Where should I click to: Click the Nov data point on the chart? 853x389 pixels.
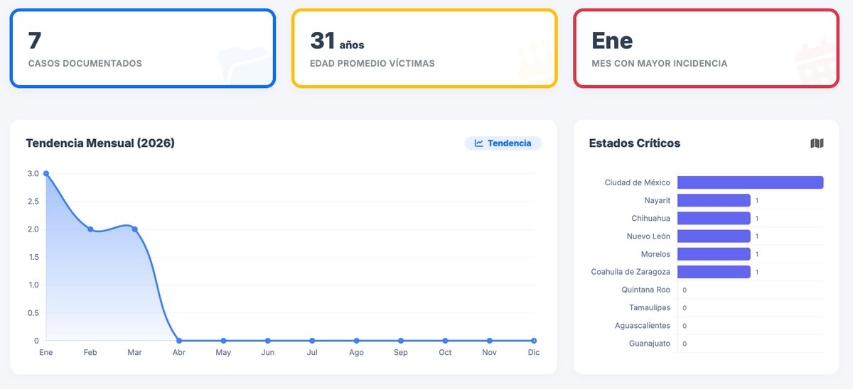click(489, 341)
